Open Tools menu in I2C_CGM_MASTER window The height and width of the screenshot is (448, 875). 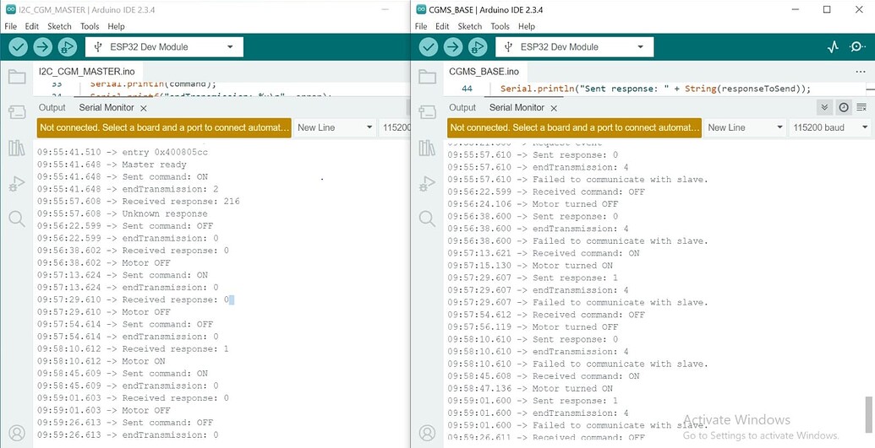(x=90, y=26)
